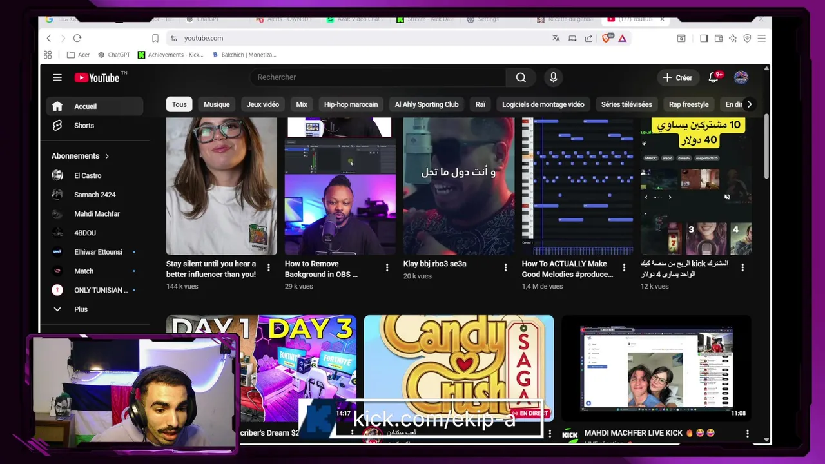The width and height of the screenshot is (825, 464).
Task: Select the Raï filter chip
Action: click(480, 104)
